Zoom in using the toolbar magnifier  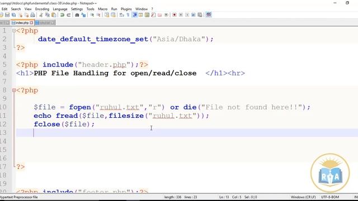(x=92, y=15)
